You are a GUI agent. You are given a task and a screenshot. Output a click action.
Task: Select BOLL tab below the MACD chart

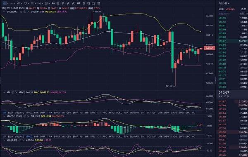coord(119,136)
